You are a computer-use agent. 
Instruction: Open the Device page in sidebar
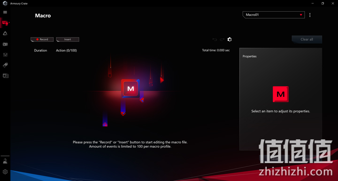coord(5,23)
